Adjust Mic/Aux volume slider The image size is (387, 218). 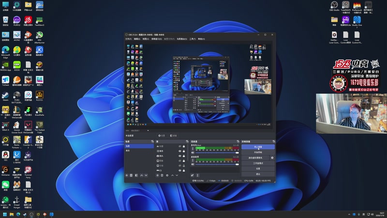[x=217, y=153]
